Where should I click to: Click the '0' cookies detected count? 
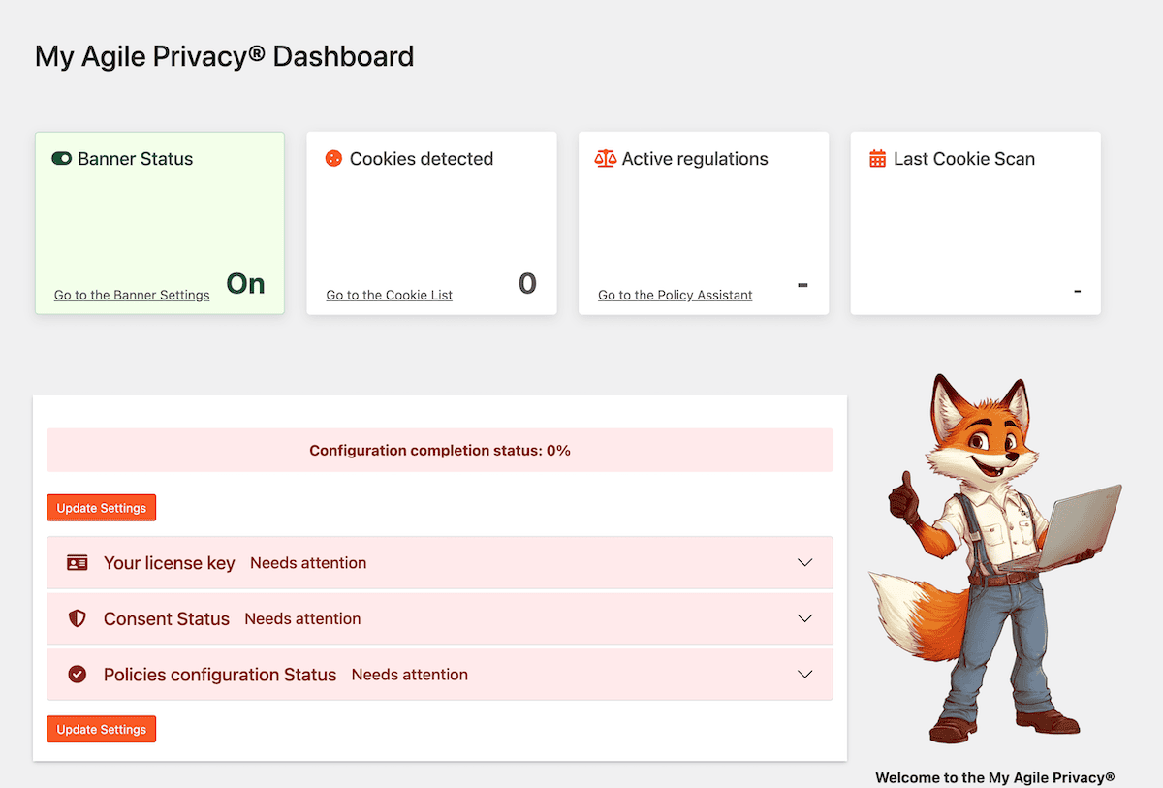(527, 283)
